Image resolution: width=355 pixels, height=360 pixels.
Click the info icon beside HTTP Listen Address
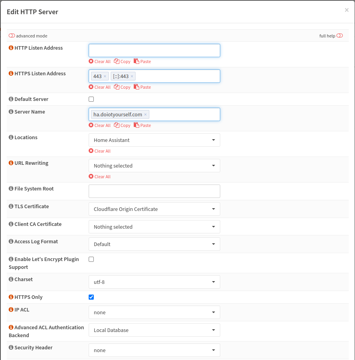pos(11,48)
